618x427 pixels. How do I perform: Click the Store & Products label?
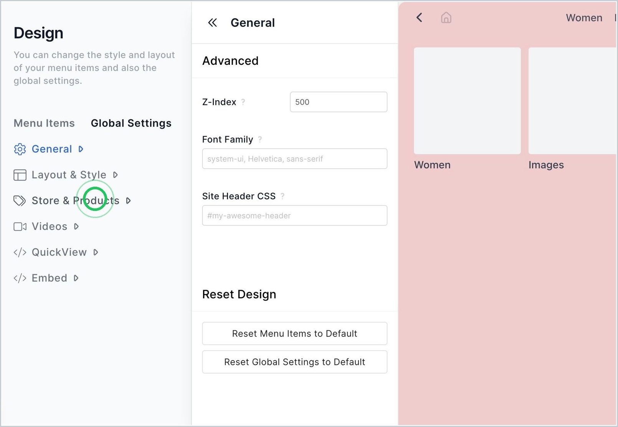coord(76,200)
